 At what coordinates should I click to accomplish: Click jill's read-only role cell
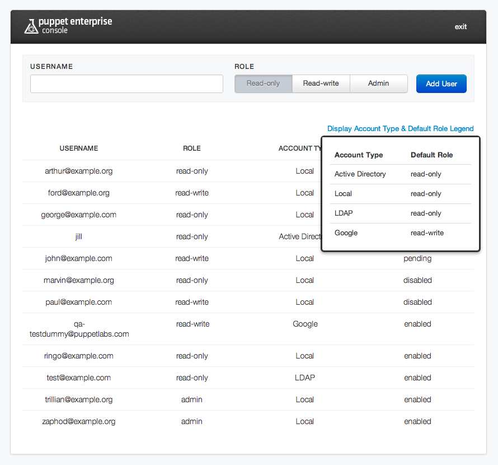(192, 236)
